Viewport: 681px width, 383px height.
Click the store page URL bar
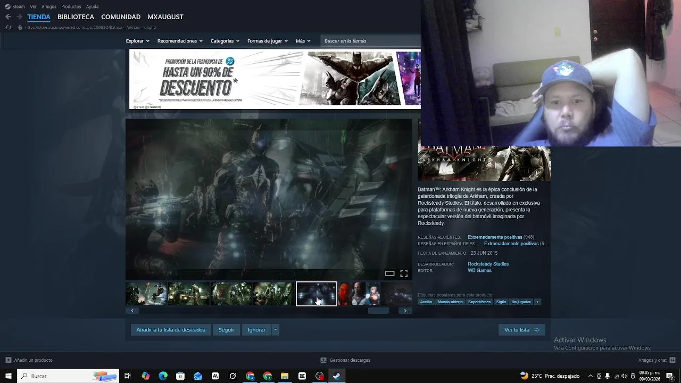point(90,27)
